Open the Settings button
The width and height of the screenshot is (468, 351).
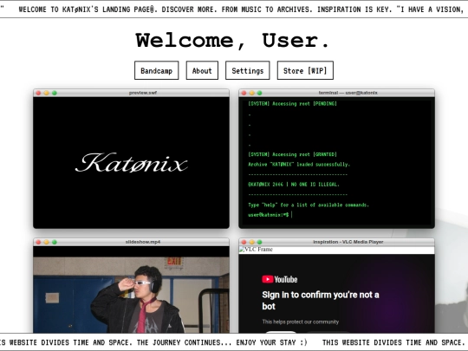tap(247, 70)
